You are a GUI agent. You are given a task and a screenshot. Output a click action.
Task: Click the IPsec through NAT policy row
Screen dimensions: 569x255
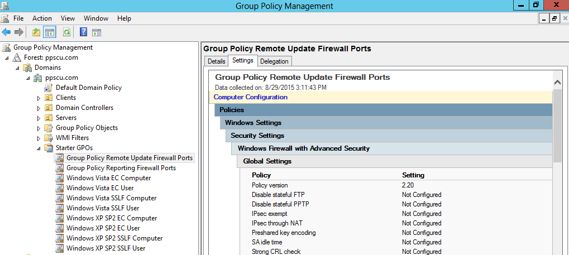[x=401, y=223]
